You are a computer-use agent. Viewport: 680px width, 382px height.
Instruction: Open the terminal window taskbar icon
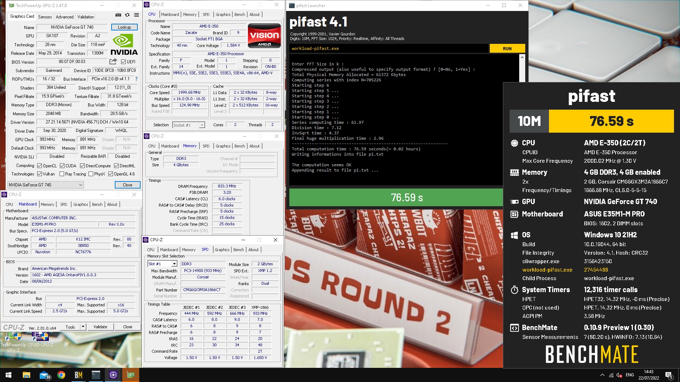point(96,375)
